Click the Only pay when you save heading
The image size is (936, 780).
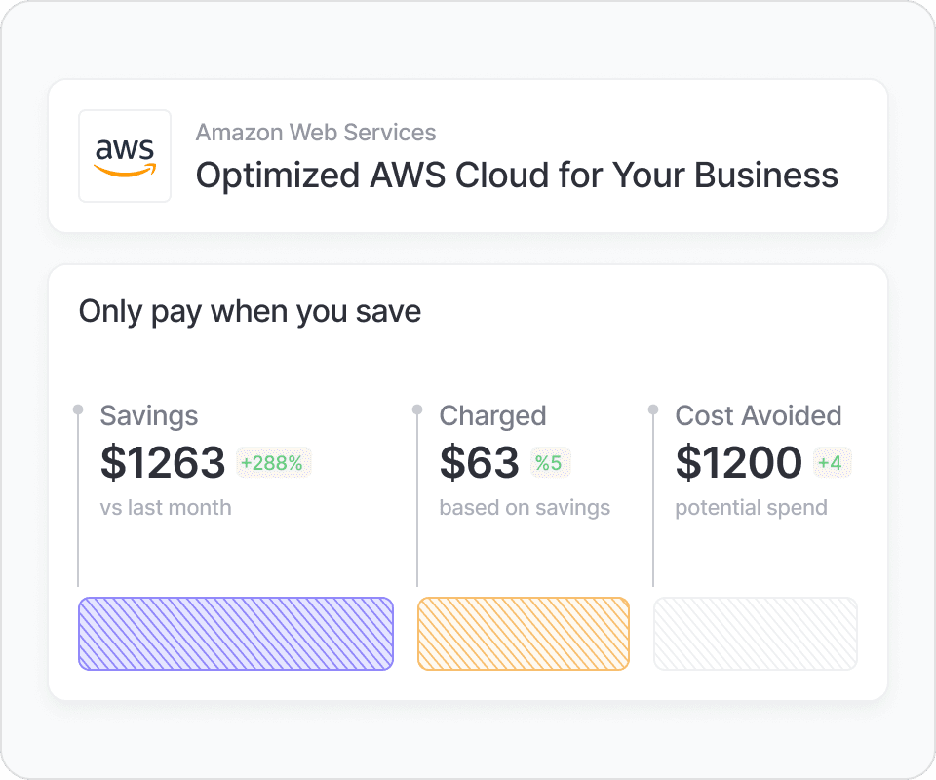pos(250,311)
